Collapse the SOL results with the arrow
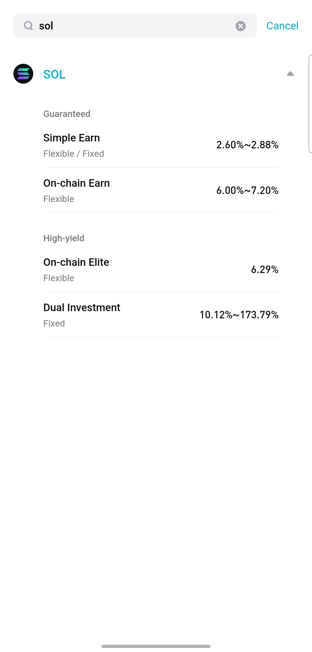Screen dimensions: 312x652 [290, 74]
